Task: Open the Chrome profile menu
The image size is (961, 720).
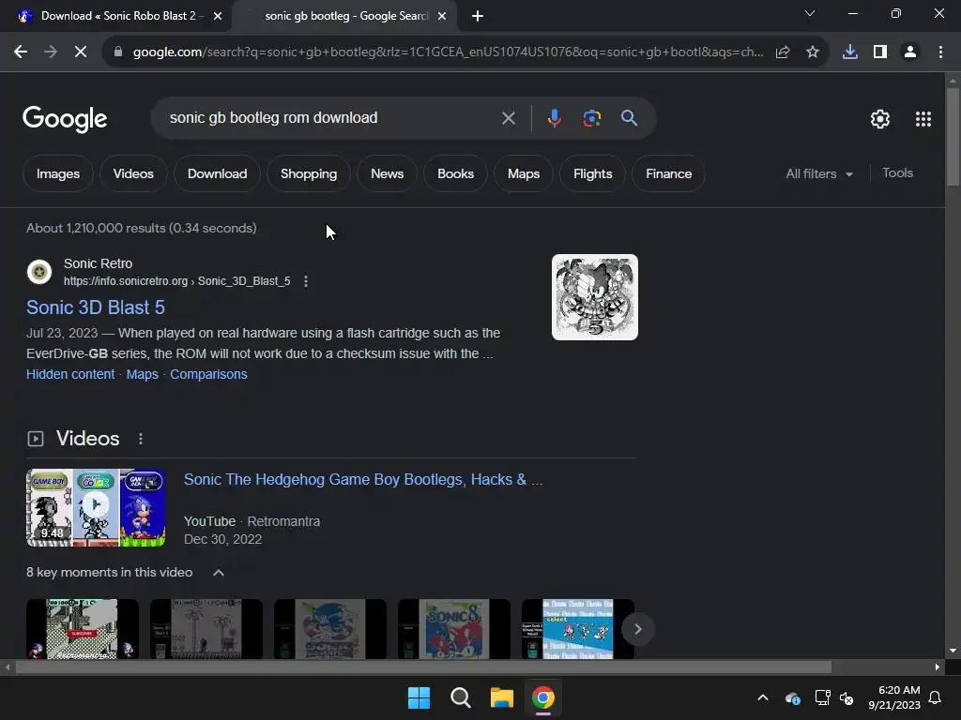Action: (910, 52)
